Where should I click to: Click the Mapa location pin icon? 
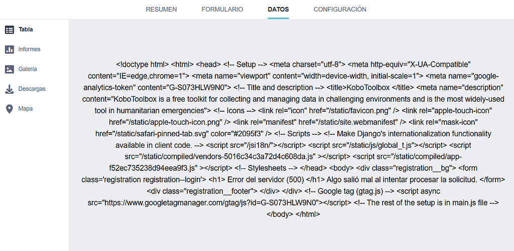(x=10, y=109)
